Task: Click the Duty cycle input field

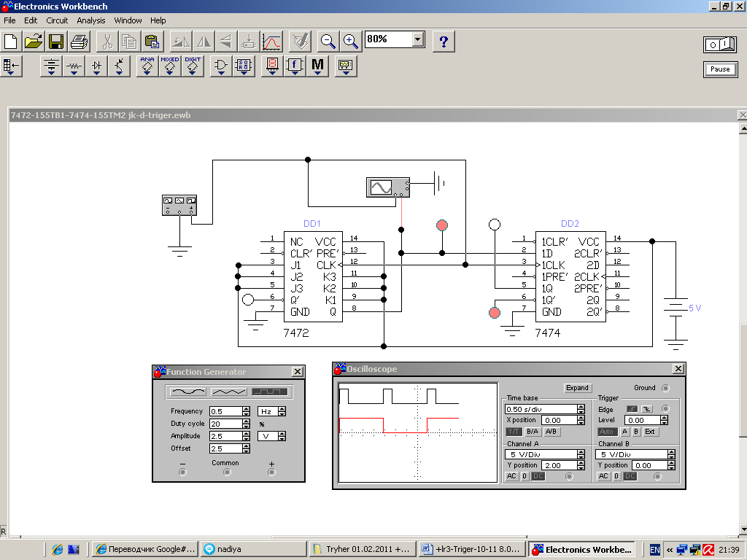Action: point(225,424)
